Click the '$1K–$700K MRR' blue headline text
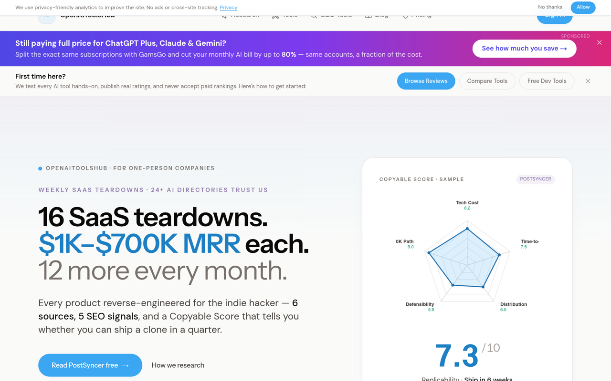 (x=139, y=244)
